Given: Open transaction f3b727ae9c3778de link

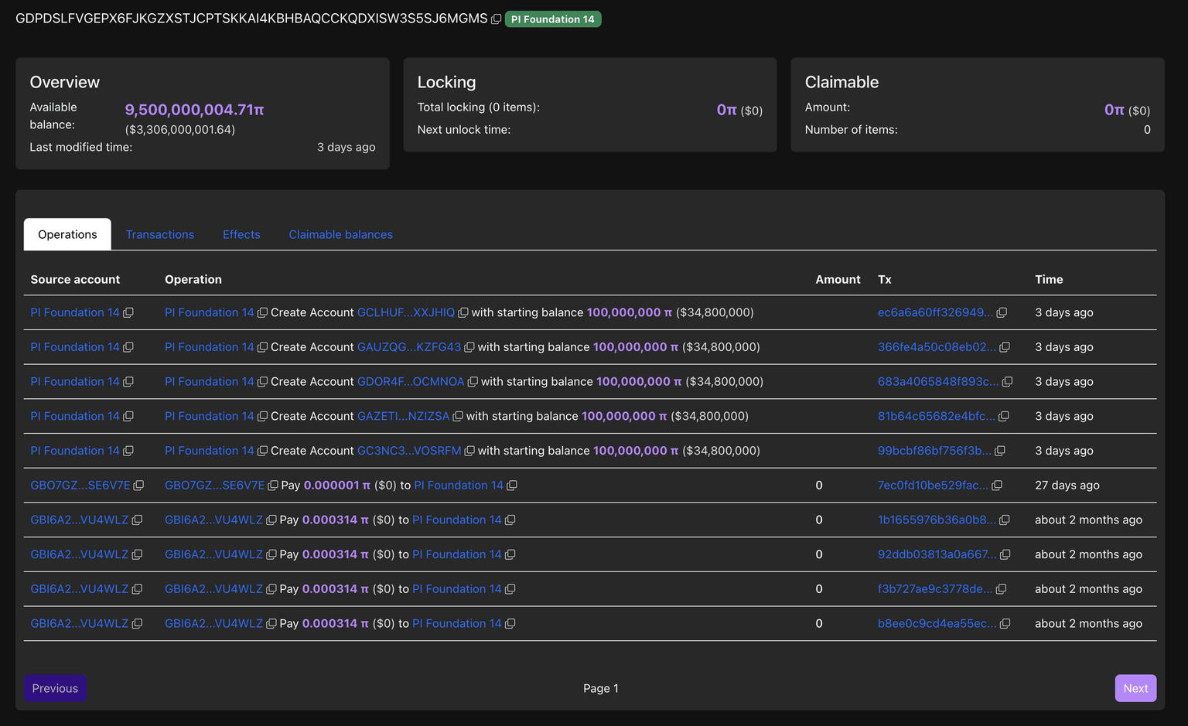Looking at the screenshot, I should (934, 589).
